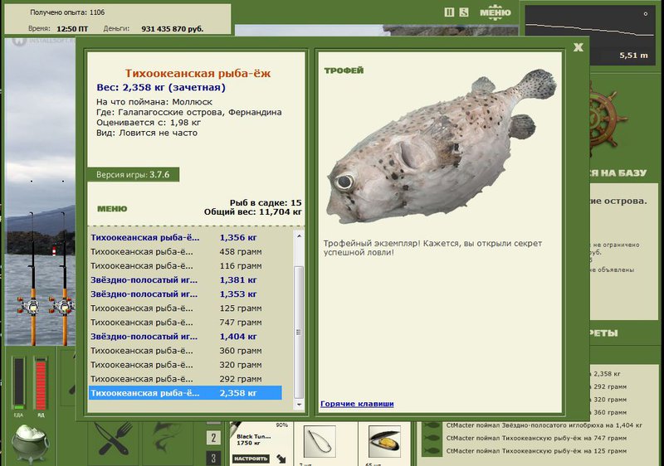Select the 1,356 кг fish row
The height and width of the screenshot is (466, 664).
coord(185,237)
